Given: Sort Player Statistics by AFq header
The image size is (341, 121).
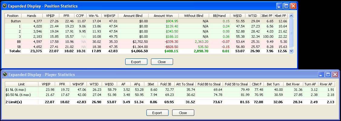Looking at the screenshot, I should (137, 84).
